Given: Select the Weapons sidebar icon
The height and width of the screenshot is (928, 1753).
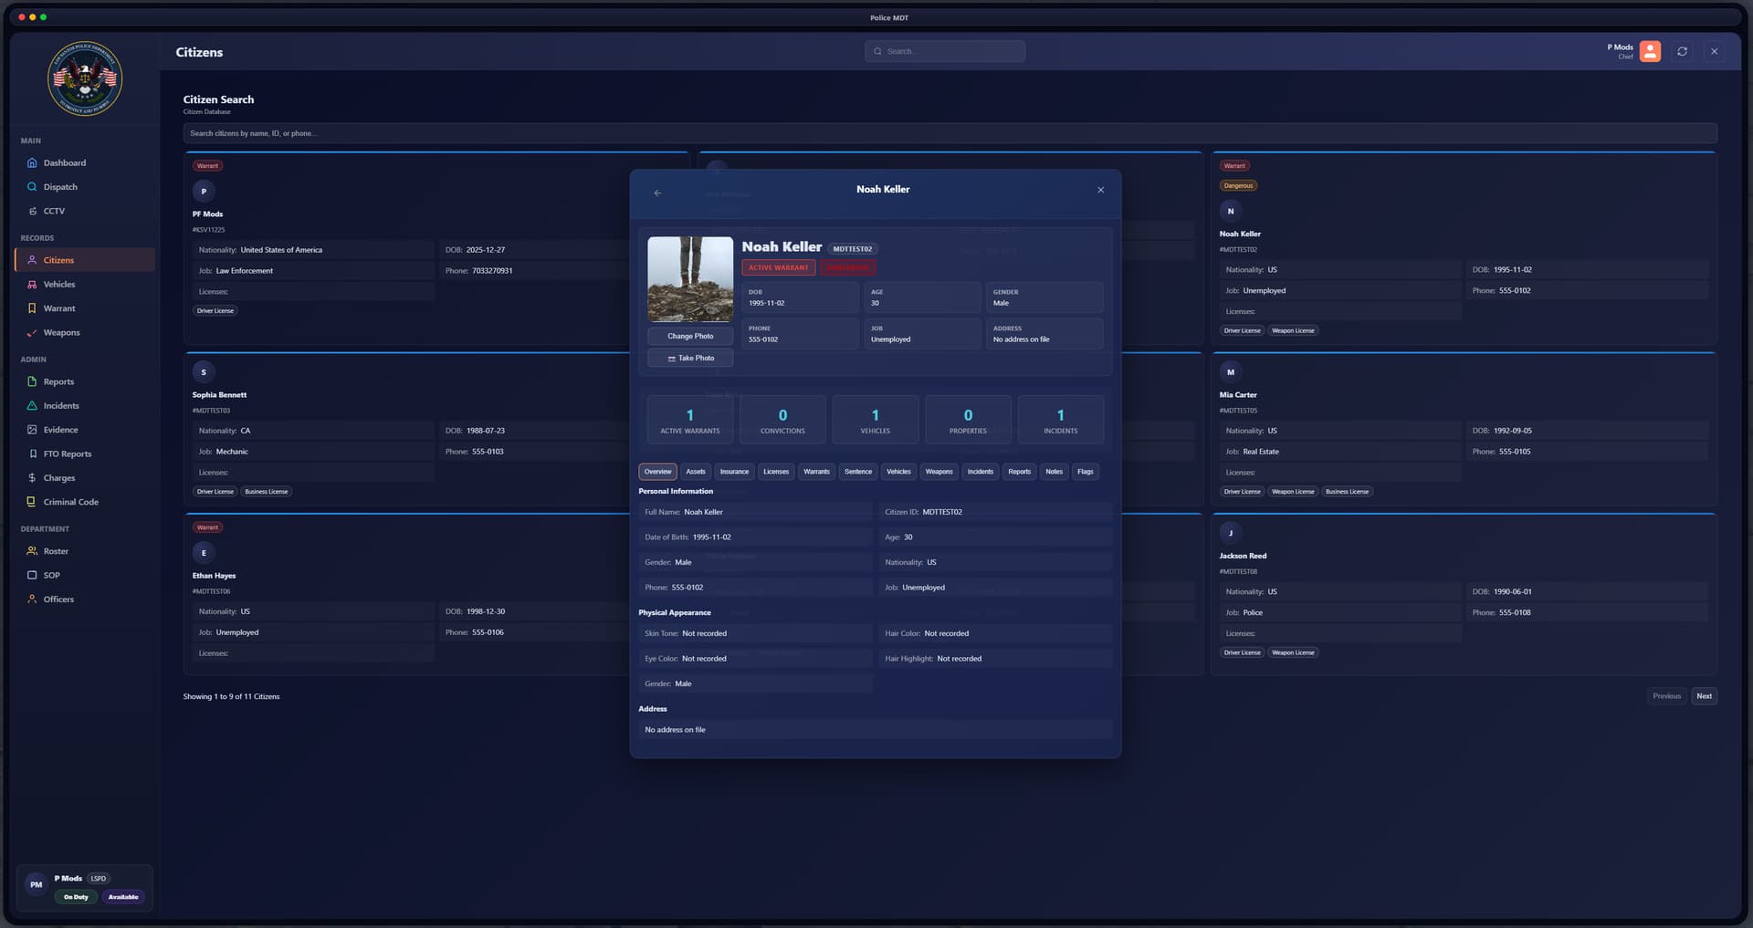Looking at the screenshot, I should (x=32, y=333).
